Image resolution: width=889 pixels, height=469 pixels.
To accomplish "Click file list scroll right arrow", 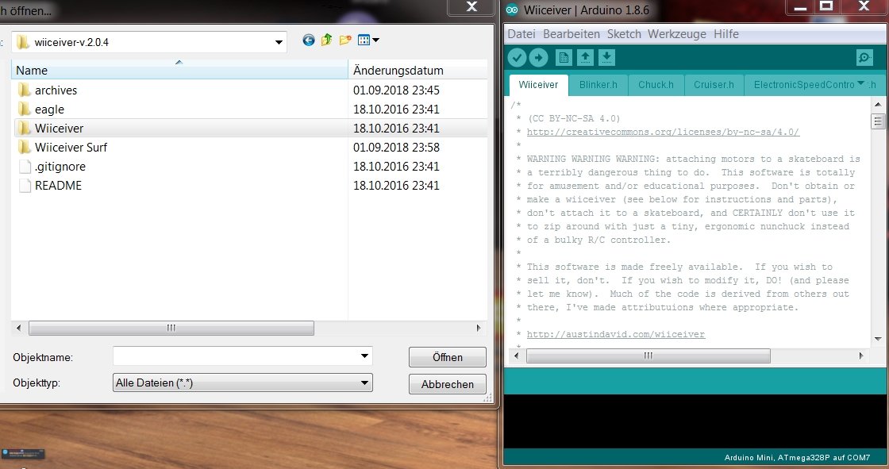I will coord(479,328).
